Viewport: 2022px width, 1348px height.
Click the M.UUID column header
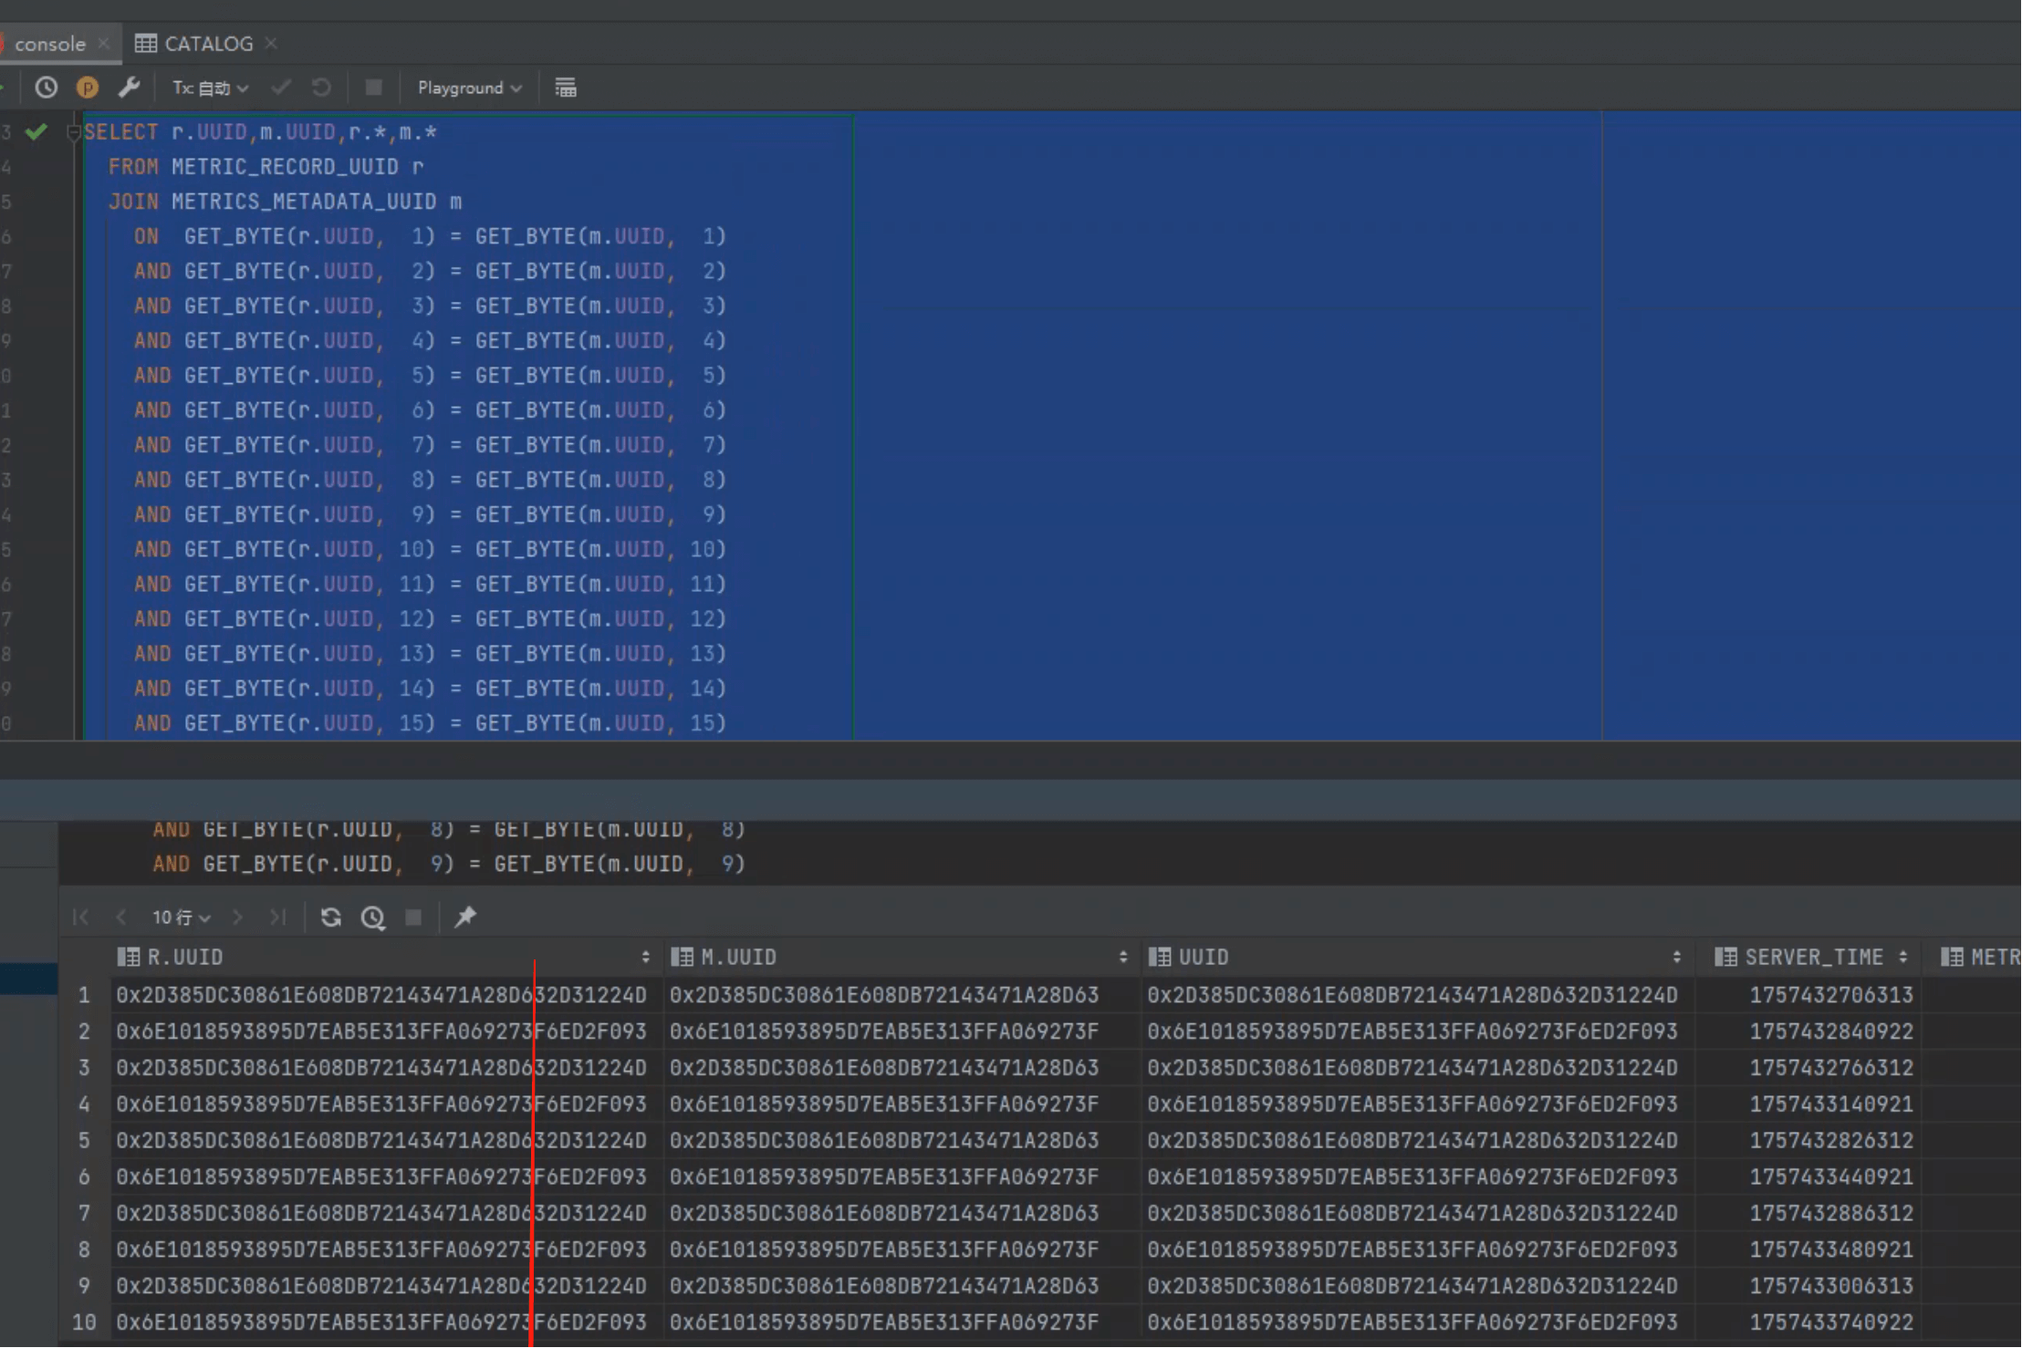tap(902, 957)
